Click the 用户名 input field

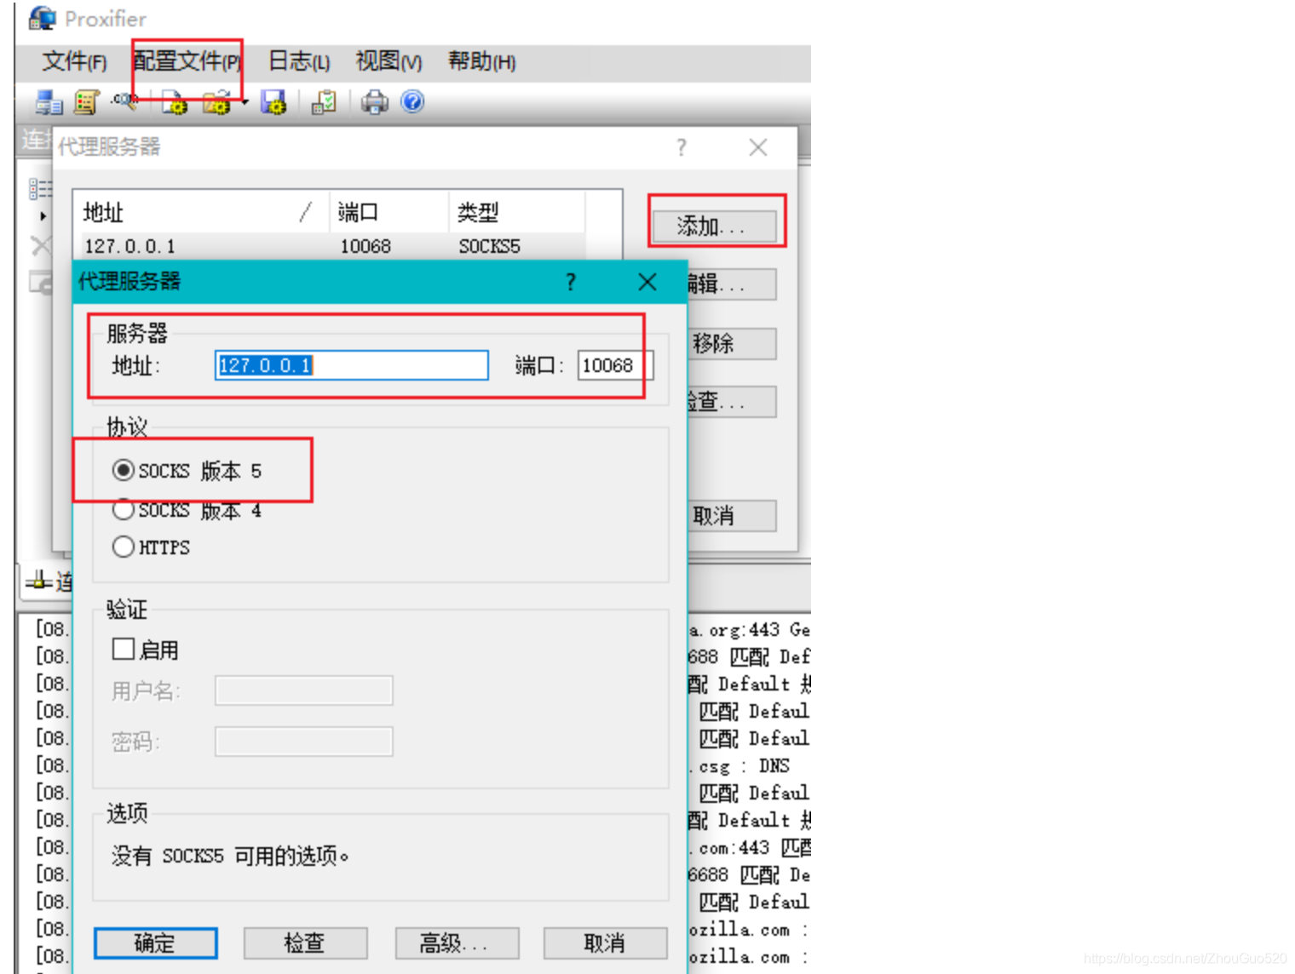pos(304,690)
